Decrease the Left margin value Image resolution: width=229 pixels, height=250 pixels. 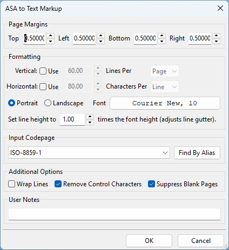tap(101, 42)
